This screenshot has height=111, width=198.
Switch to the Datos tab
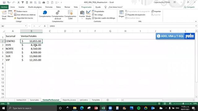pyautogui.click(x=58, y=7)
